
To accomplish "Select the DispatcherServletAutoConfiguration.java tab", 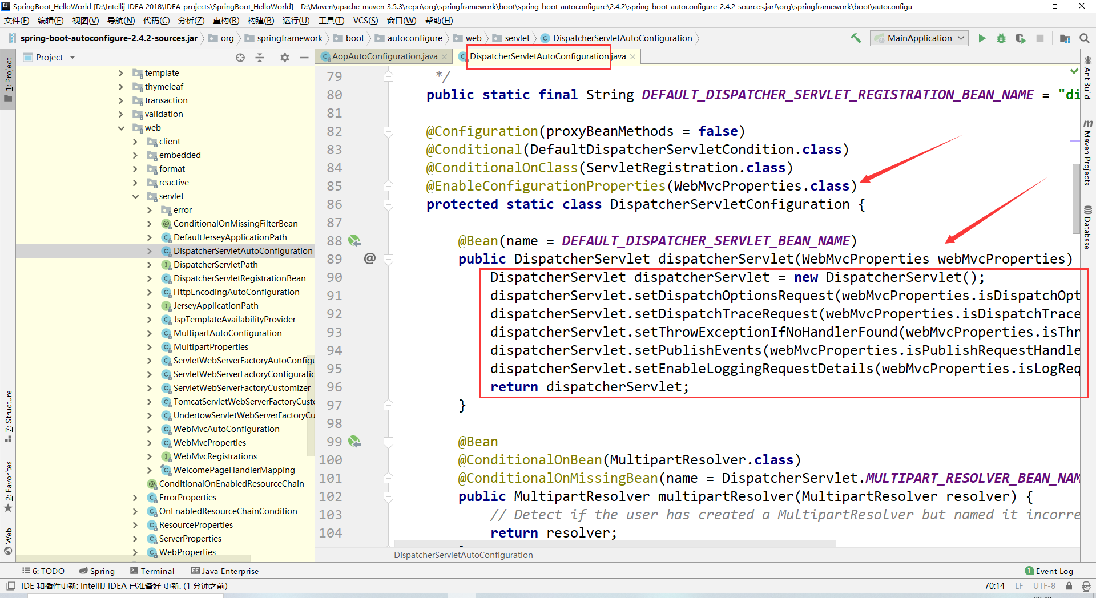I will [x=547, y=56].
